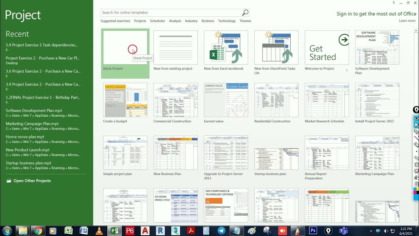Screen dimensions: 419x236
Task: Choose New from existing project
Action: (175, 51)
